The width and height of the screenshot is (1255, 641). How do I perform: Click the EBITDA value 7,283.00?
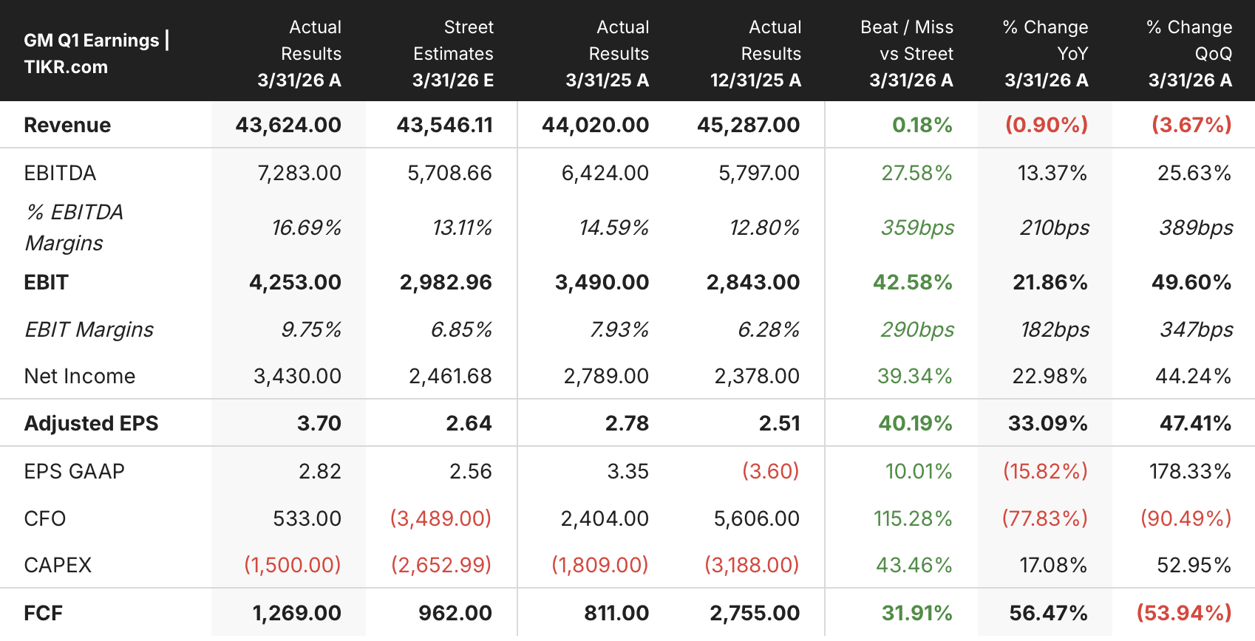(x=299, y=173)
